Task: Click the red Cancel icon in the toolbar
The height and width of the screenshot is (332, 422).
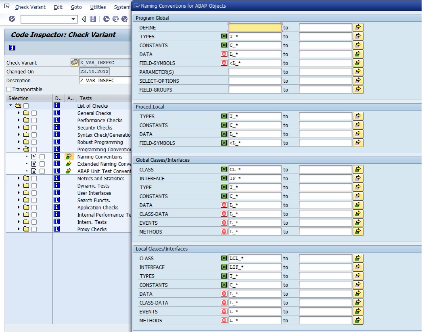Action: pos(124,19)
